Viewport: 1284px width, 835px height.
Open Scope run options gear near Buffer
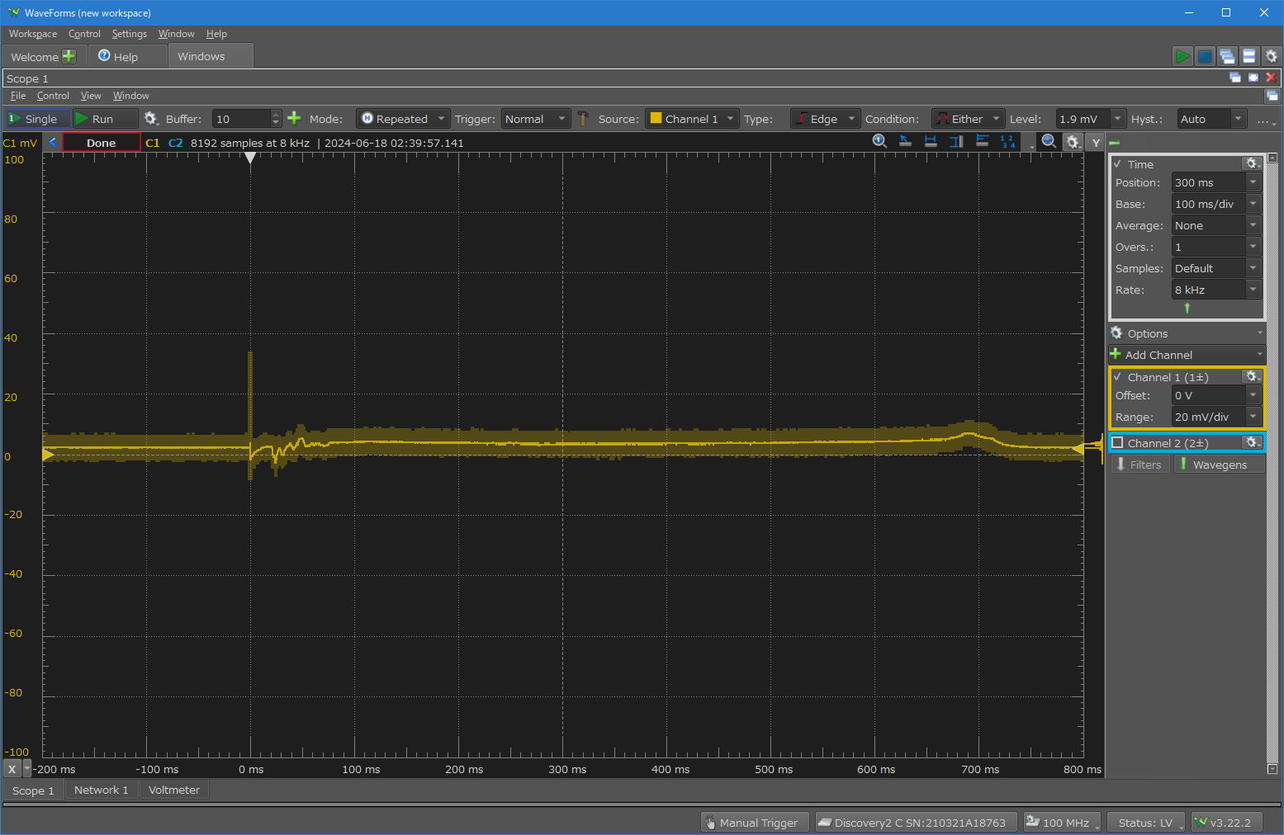pyautogui.click(x=150, y=119)
